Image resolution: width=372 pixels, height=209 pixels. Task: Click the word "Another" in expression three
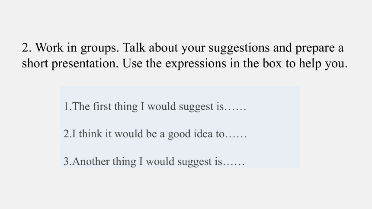tap(91, 161)
